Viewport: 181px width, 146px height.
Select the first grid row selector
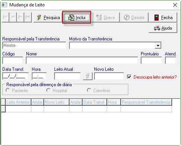point(3,109)
